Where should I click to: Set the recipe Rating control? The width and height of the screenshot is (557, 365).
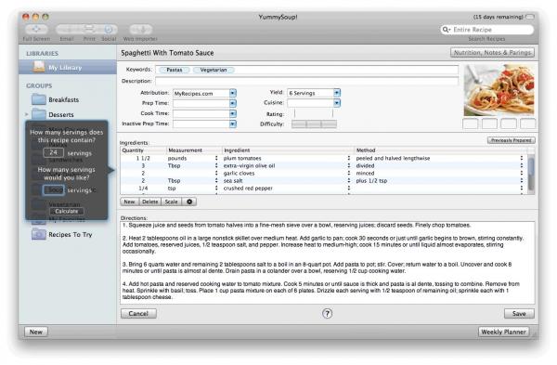pos(314,113)
